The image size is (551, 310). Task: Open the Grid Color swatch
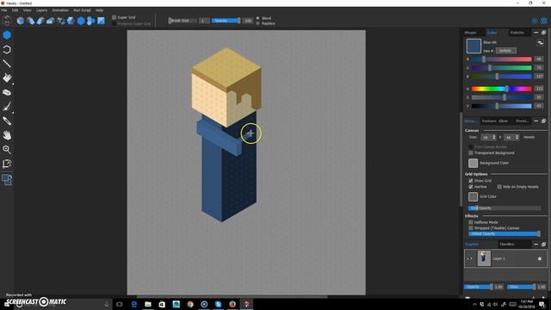(x=473, y=196)
